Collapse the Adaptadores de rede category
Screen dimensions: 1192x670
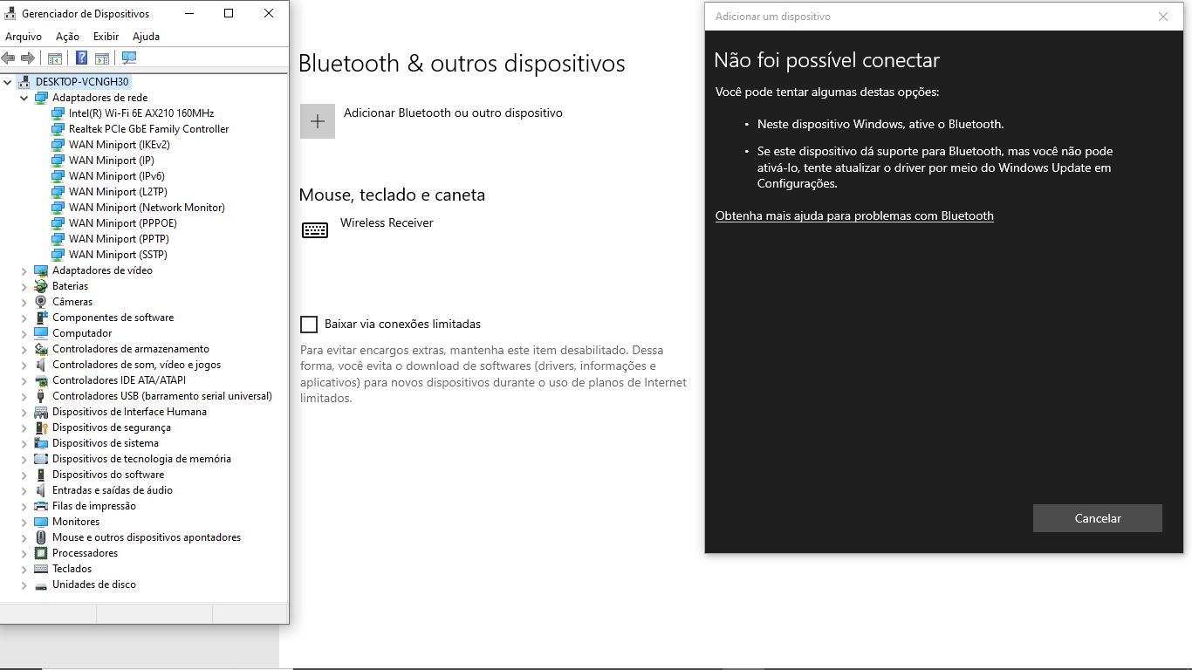tap(24, 98)
